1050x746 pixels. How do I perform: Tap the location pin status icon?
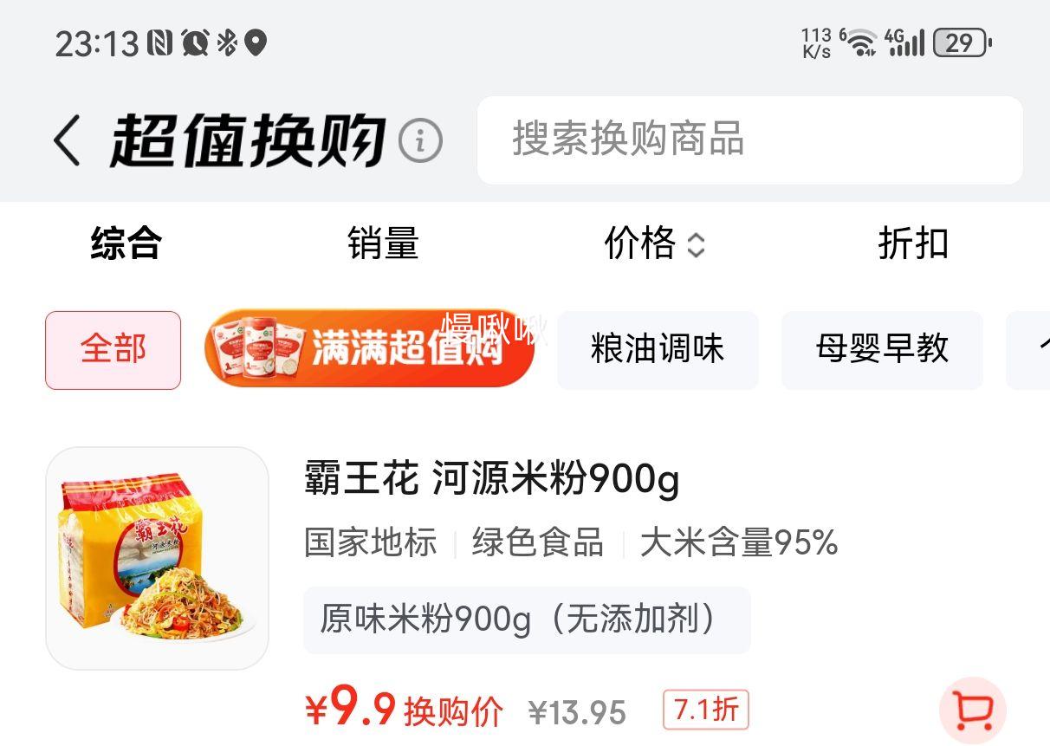[256, 42]
